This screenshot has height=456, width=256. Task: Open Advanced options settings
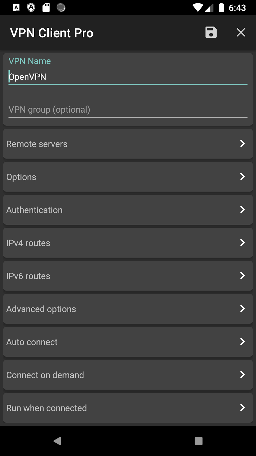128,309
